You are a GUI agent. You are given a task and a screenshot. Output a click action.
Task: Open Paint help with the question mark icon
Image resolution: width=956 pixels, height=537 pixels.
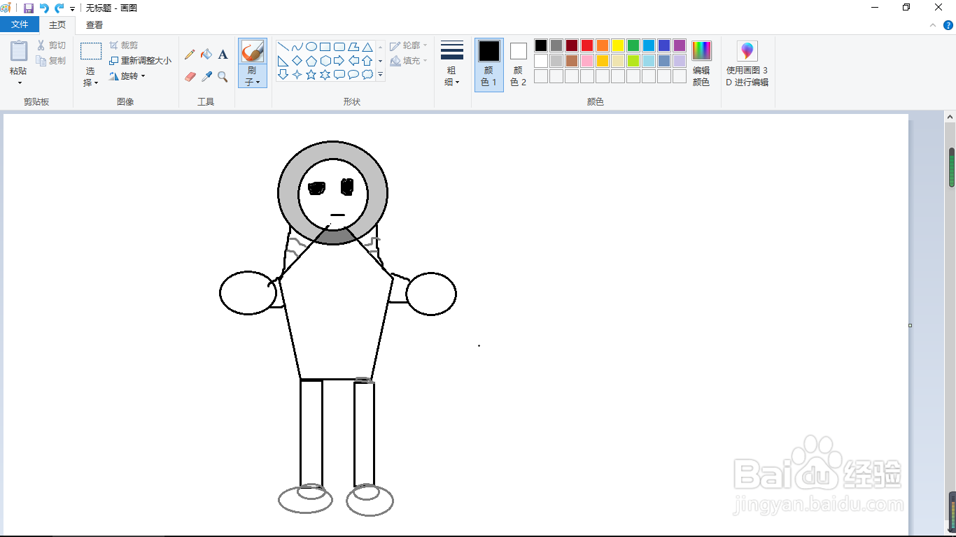(x=948, y=25)
